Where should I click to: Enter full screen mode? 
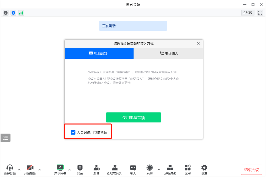[260, 13]
